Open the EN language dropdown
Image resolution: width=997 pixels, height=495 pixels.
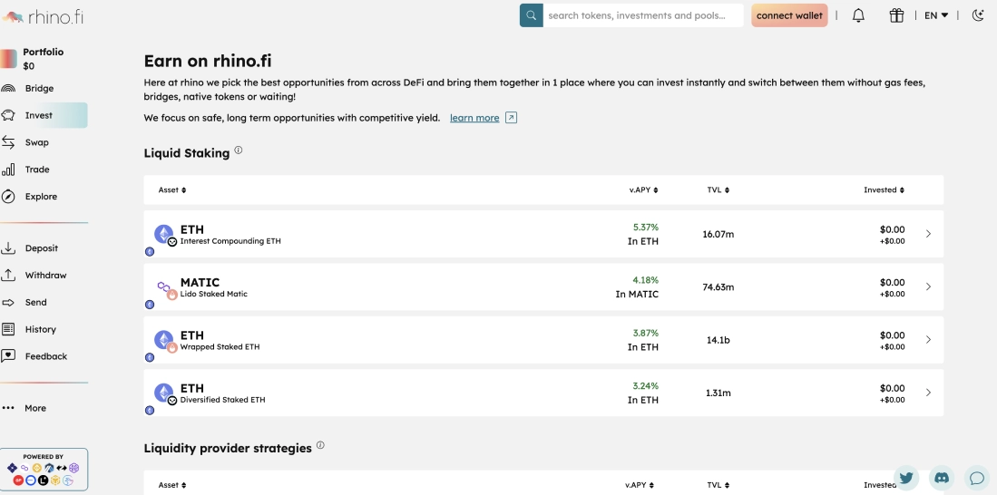[x=936, y=15]
